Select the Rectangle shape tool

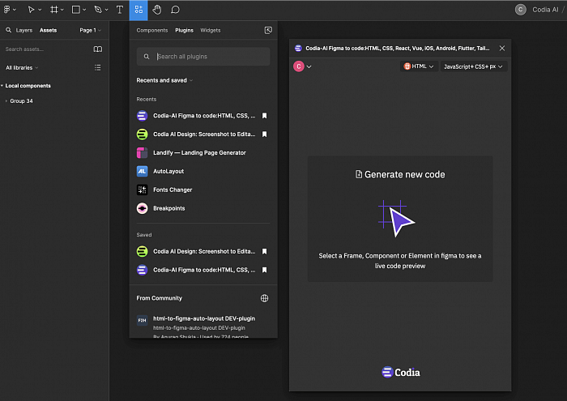coord(76,10)
